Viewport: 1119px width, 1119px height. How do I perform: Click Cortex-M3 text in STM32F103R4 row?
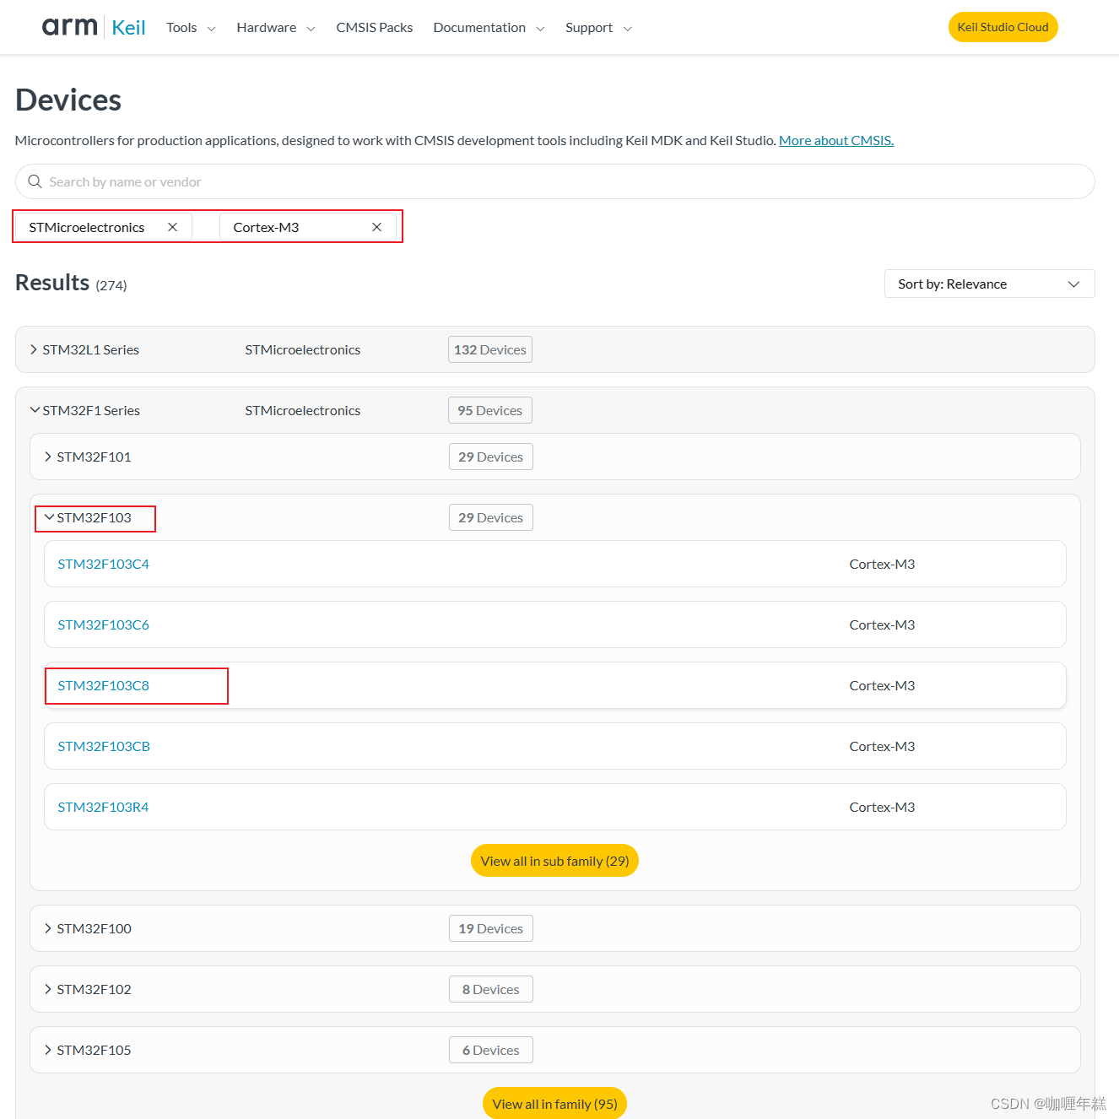(x=882, y=807)
